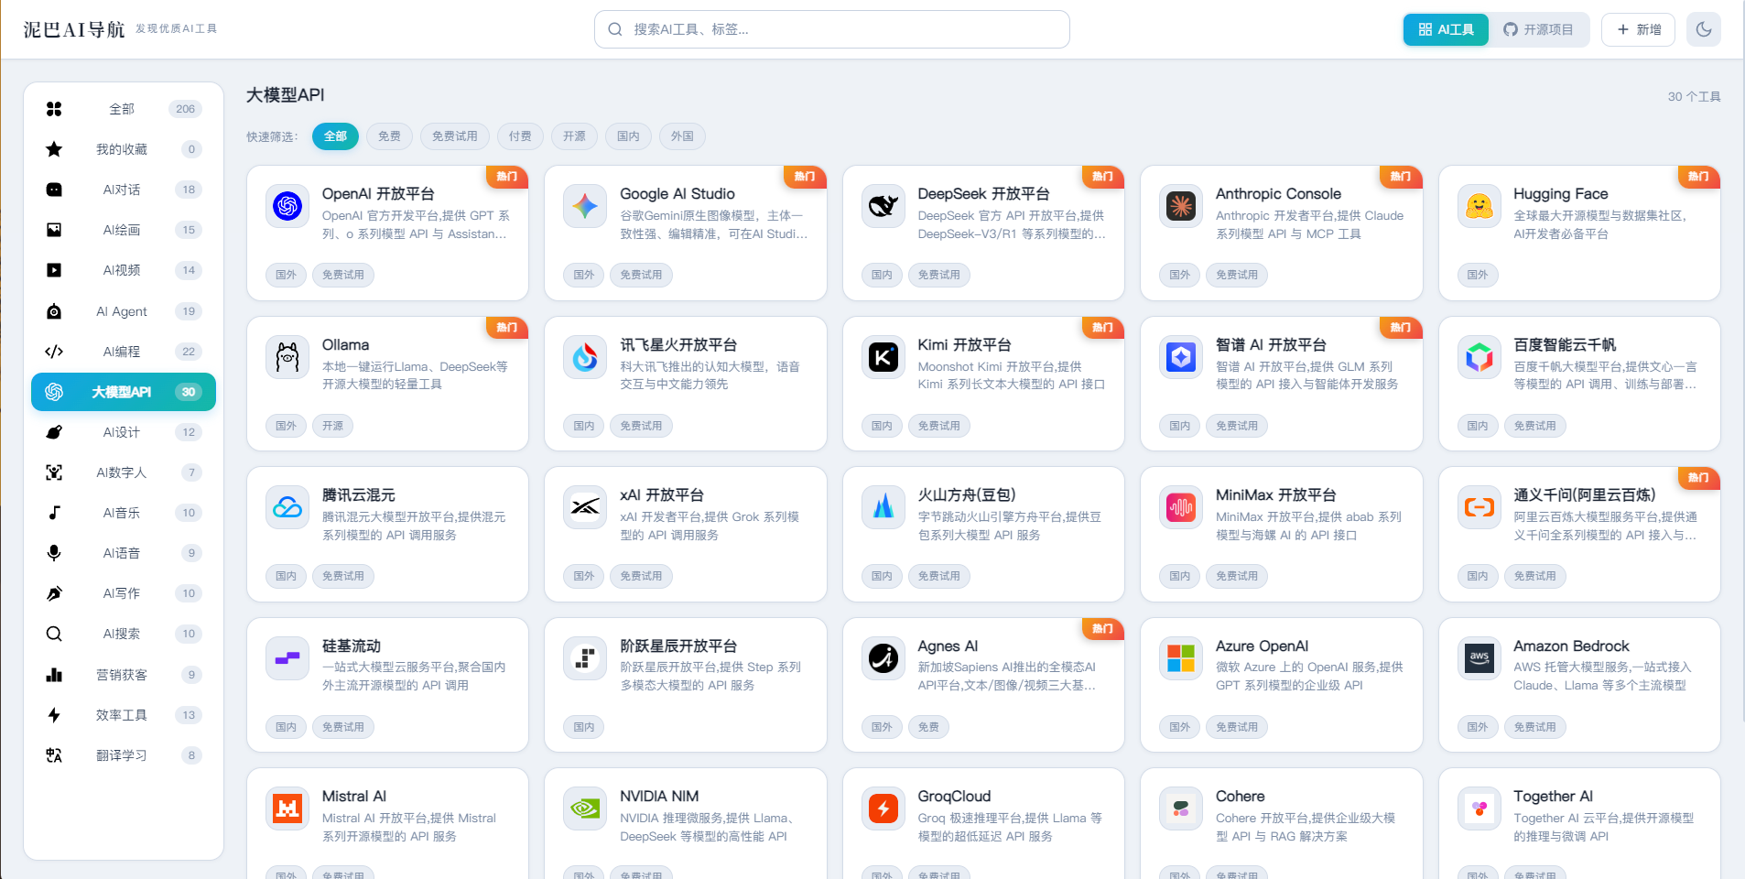The image size is (1745, 879).
Task: Filter tools by 免费试用 chip
Action: point(455,136)
